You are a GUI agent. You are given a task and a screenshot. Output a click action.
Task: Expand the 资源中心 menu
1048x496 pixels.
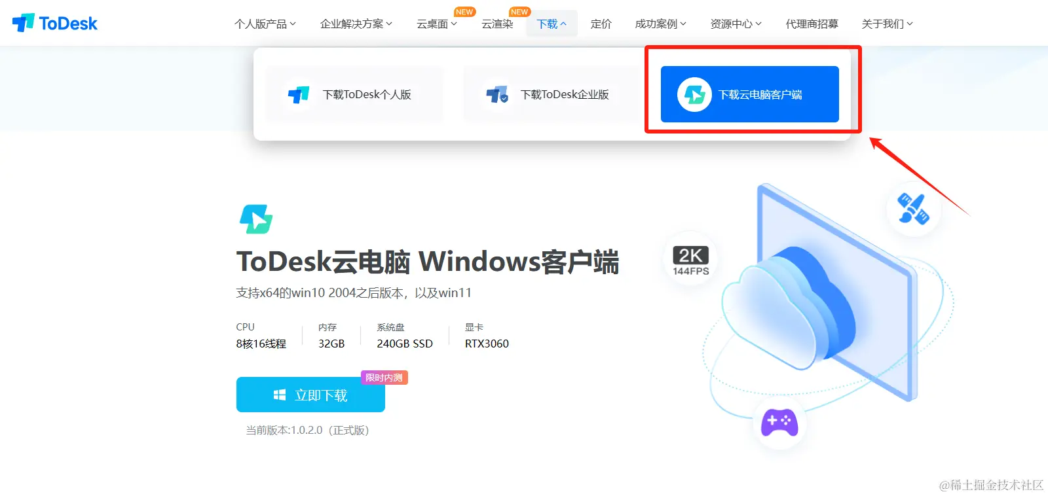[736, 24]
